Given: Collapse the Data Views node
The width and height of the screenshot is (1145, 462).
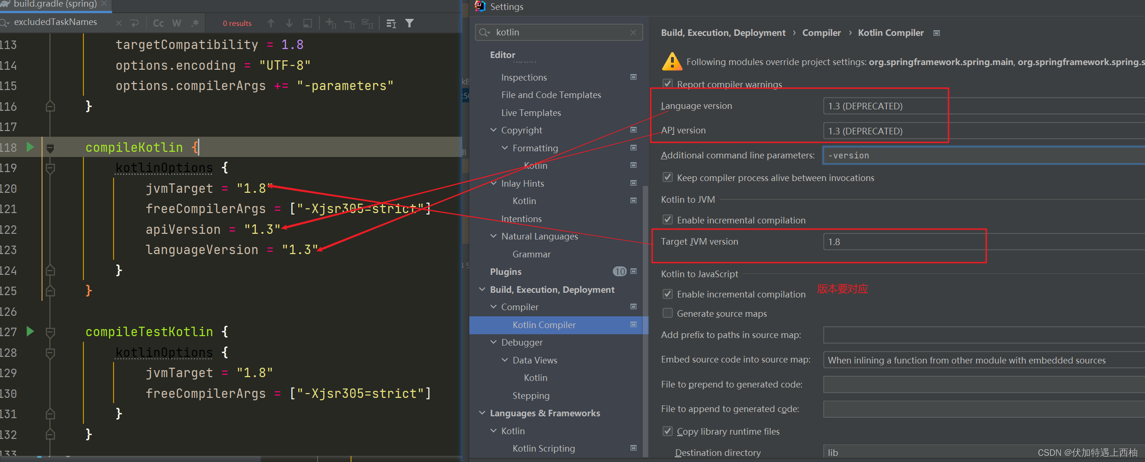Looking at the screenshot, I should click(x=505, y=360).
